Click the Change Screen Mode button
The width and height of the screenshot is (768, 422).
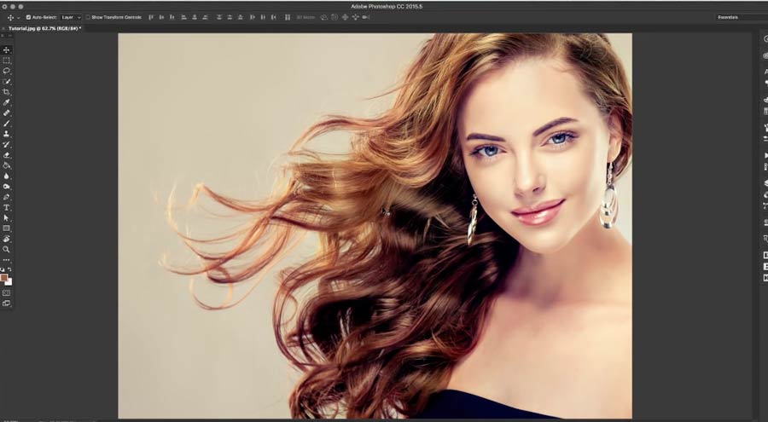[x=7, y=303]
